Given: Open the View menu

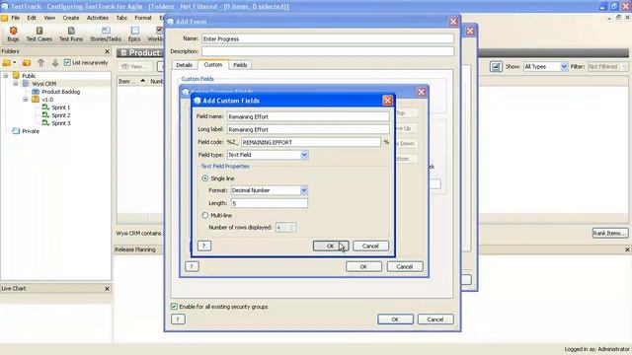Looking at the screenshot, I should coord(49,18).
